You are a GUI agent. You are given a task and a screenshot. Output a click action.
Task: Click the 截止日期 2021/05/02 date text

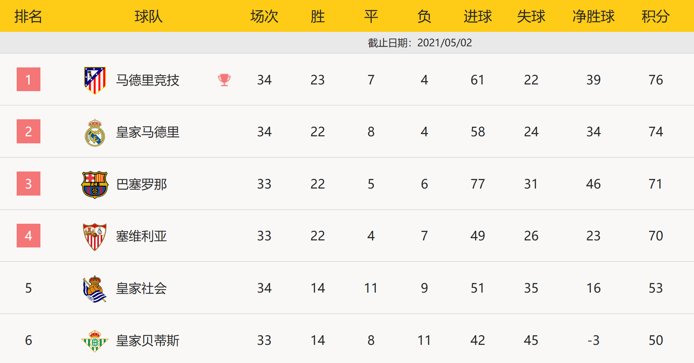(420, 43)
